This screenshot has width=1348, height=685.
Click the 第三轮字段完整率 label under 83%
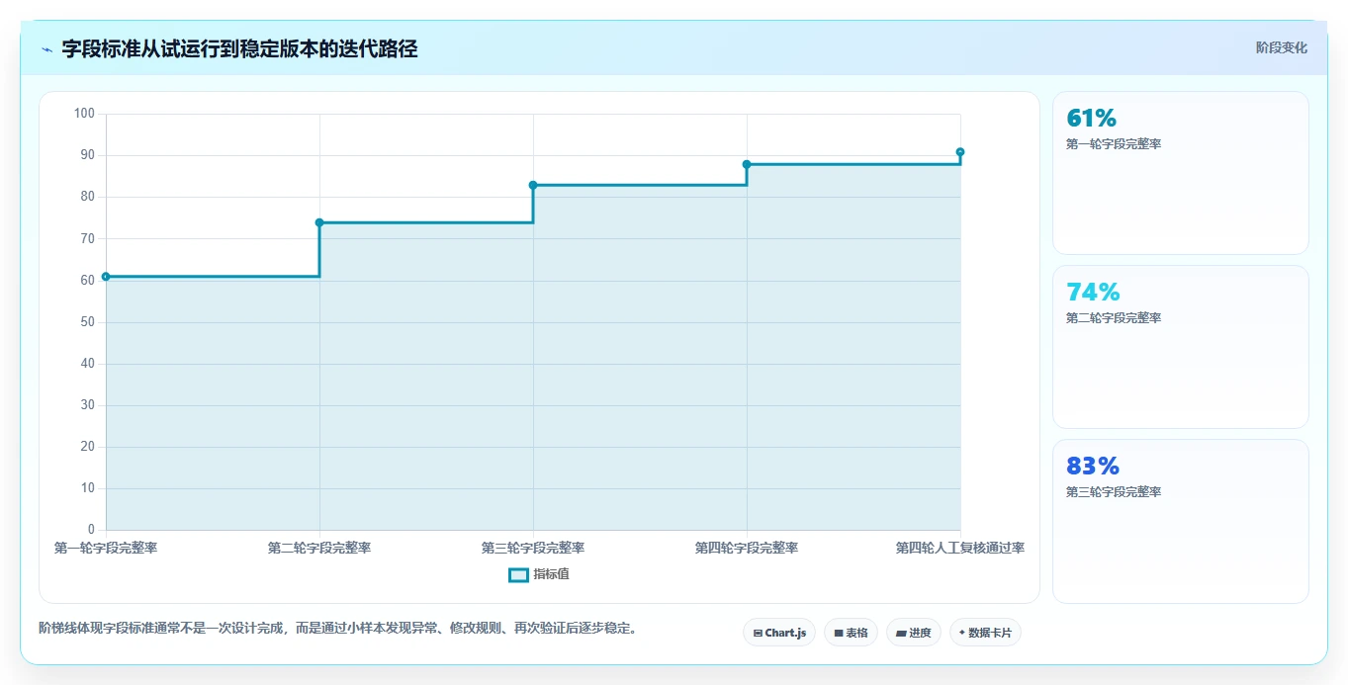pos(1114,492)
